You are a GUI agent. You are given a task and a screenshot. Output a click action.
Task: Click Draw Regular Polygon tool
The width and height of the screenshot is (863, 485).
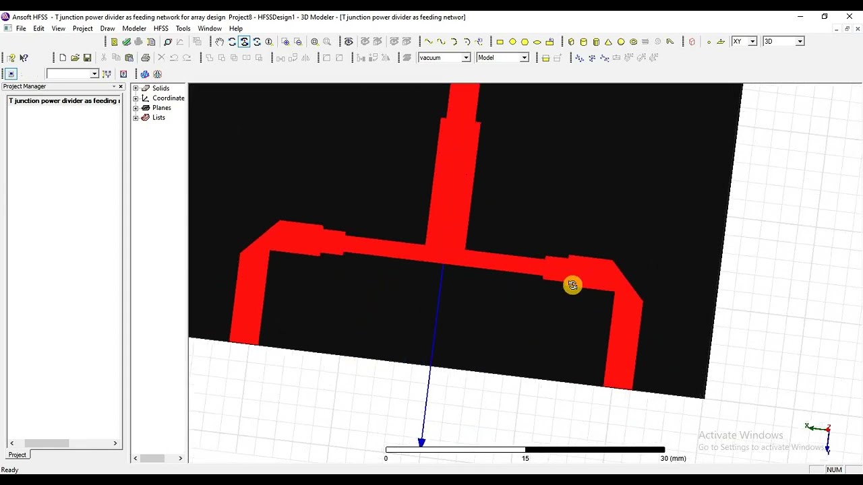point(525,42)
